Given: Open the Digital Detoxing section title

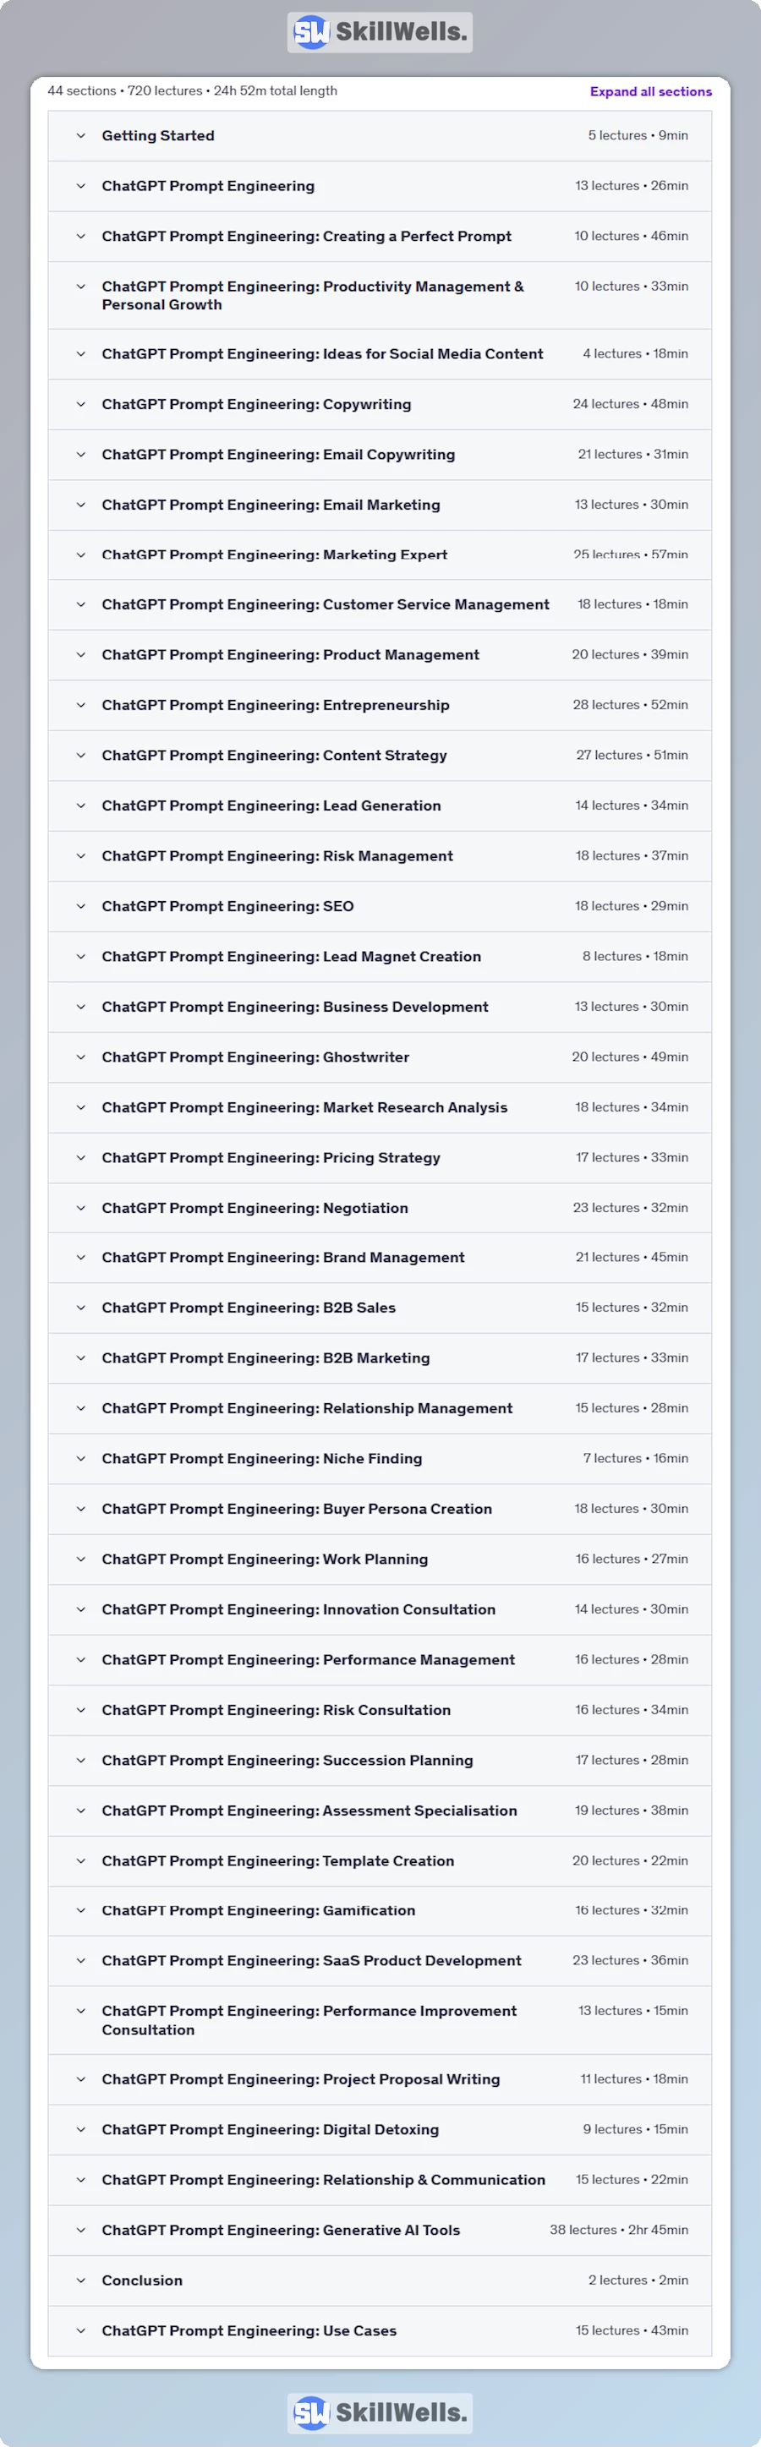Looking at the screenshot, I should coord(270,2131).
